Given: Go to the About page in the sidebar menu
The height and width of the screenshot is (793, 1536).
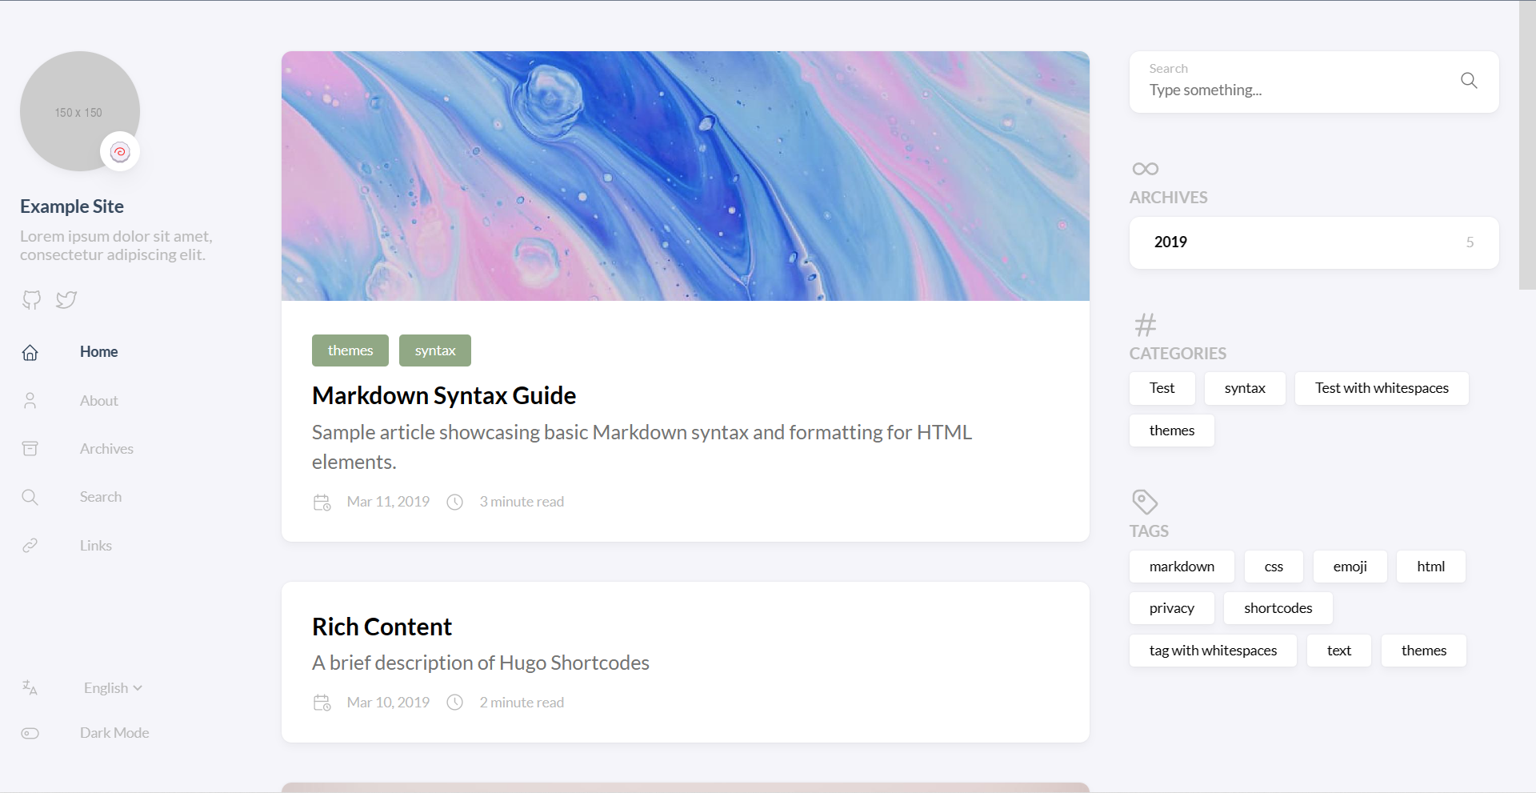Looking at the screenshot, I should (x=98, y=401).
